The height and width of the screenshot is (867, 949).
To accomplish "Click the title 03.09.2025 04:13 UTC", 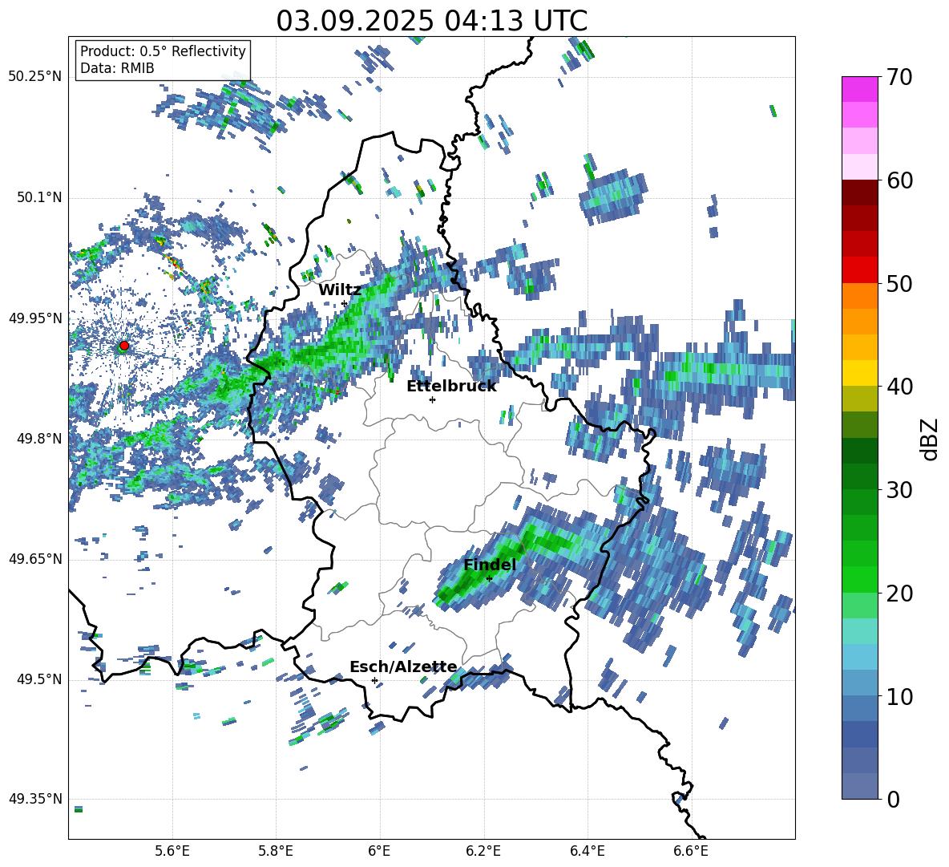I will coord(431,21).
